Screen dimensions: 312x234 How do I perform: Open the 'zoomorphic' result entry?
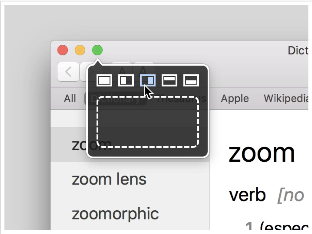[x=115, y=214]
